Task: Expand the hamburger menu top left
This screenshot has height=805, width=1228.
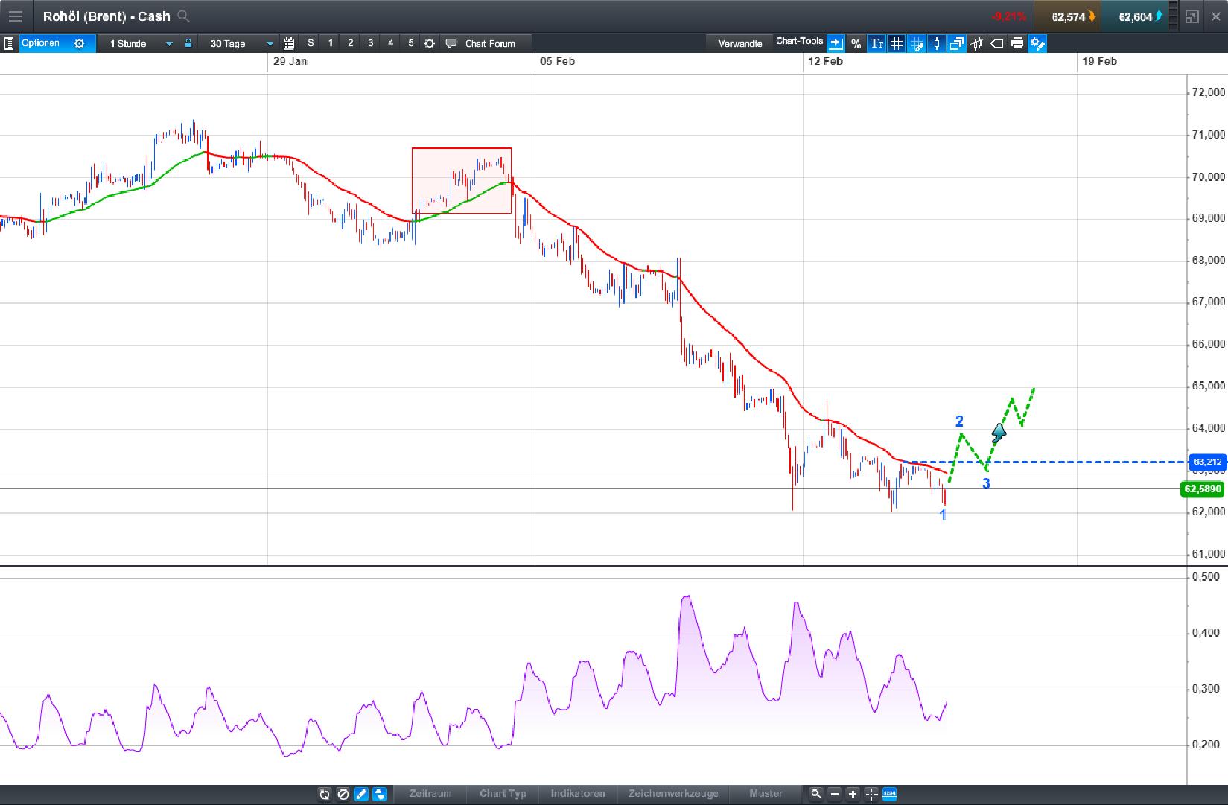Action: point(16,16)
